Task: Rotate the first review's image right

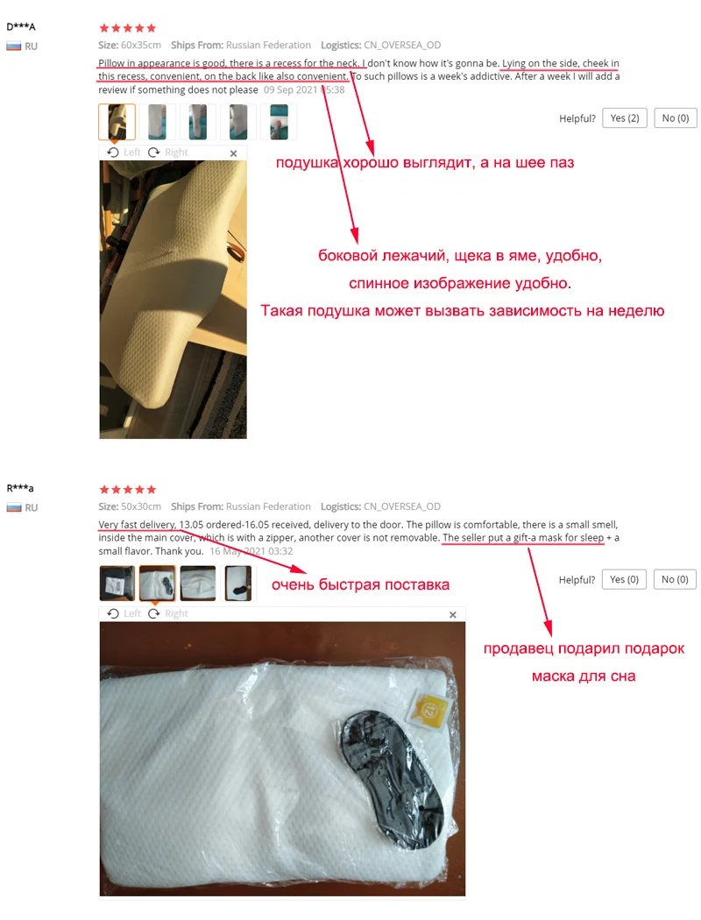Action: tap(167, 152)
